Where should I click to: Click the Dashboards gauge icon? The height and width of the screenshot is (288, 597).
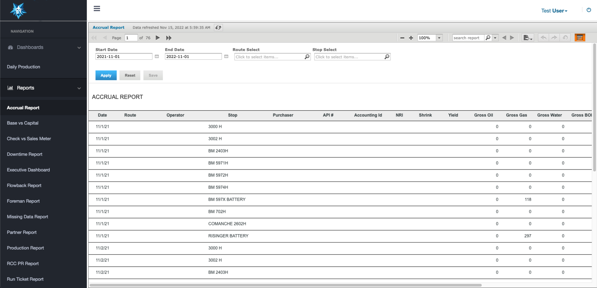point(10,48)
